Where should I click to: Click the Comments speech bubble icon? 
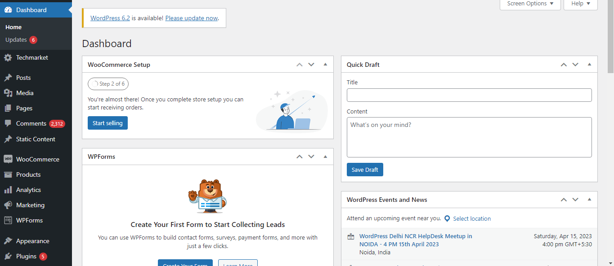[x=8, y=123]
